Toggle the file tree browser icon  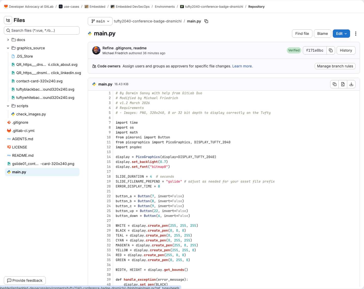8,20
